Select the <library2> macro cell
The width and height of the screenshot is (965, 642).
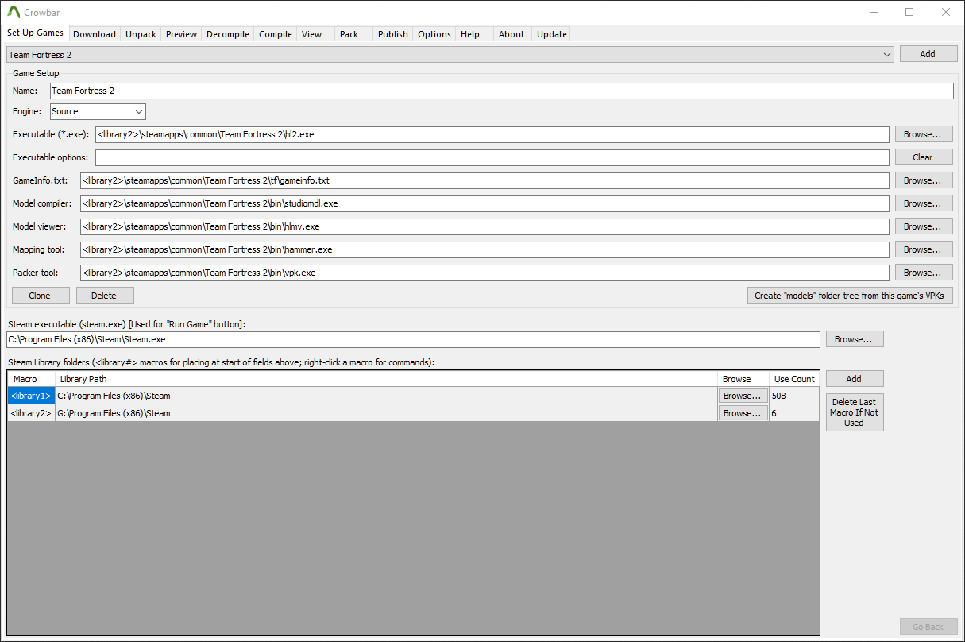31,413
